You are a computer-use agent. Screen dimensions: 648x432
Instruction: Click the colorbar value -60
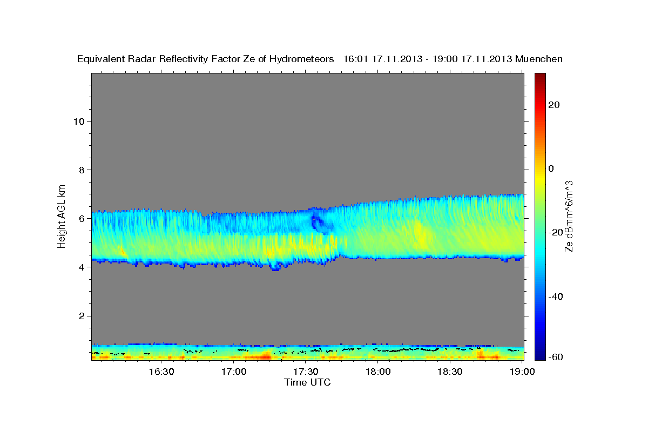point(556,357)
